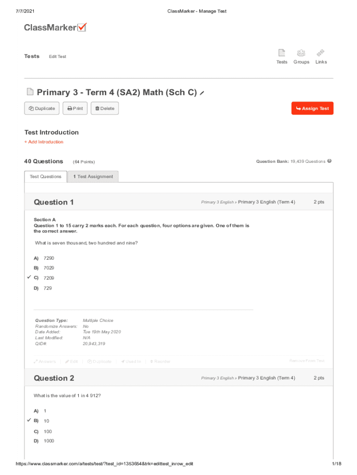Click the pencil icon beside test title
Screen dimensions: 357x475
click(x=202, y=93)
